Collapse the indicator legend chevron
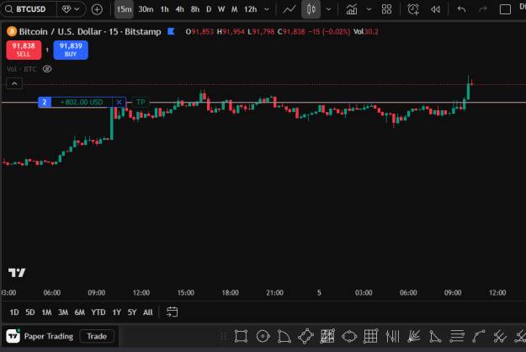The image size is (526, 352). click(x=14, y=83)
